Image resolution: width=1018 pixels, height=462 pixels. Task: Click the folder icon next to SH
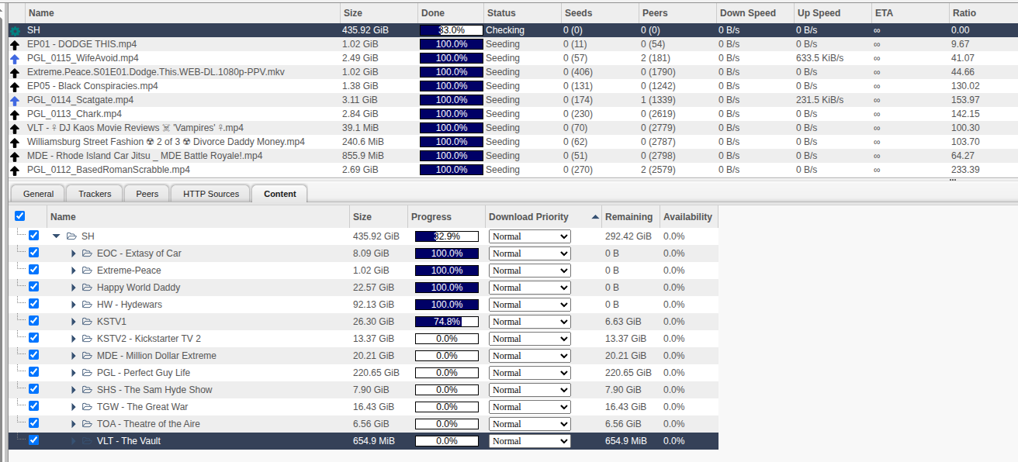coord(71,236)
